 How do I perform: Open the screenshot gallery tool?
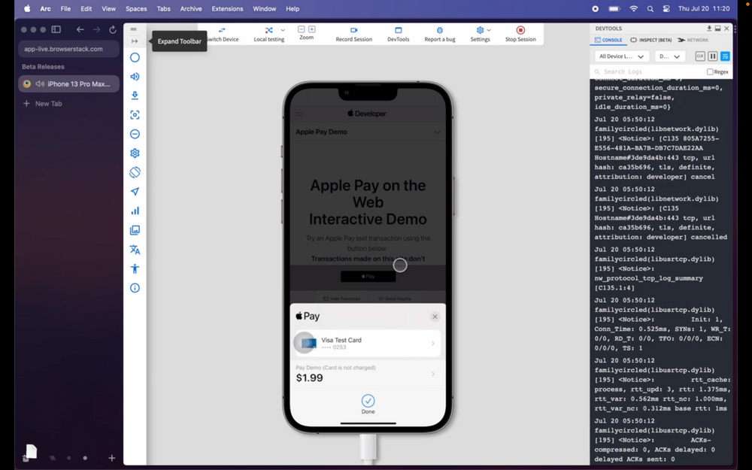coord(135,229)
